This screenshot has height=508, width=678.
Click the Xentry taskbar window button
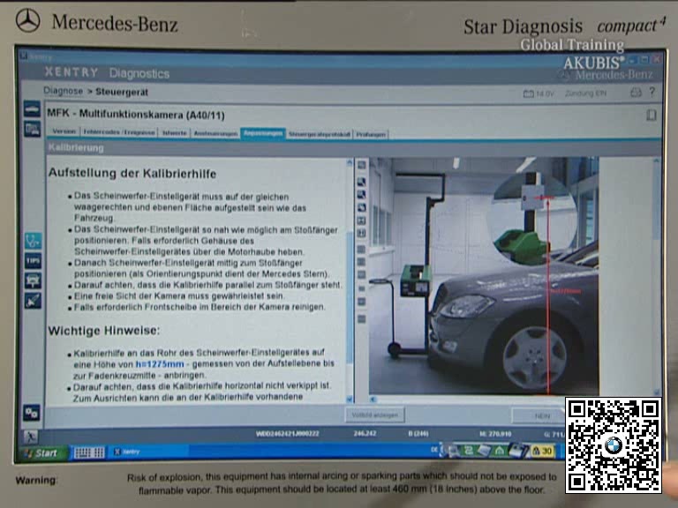148,452
